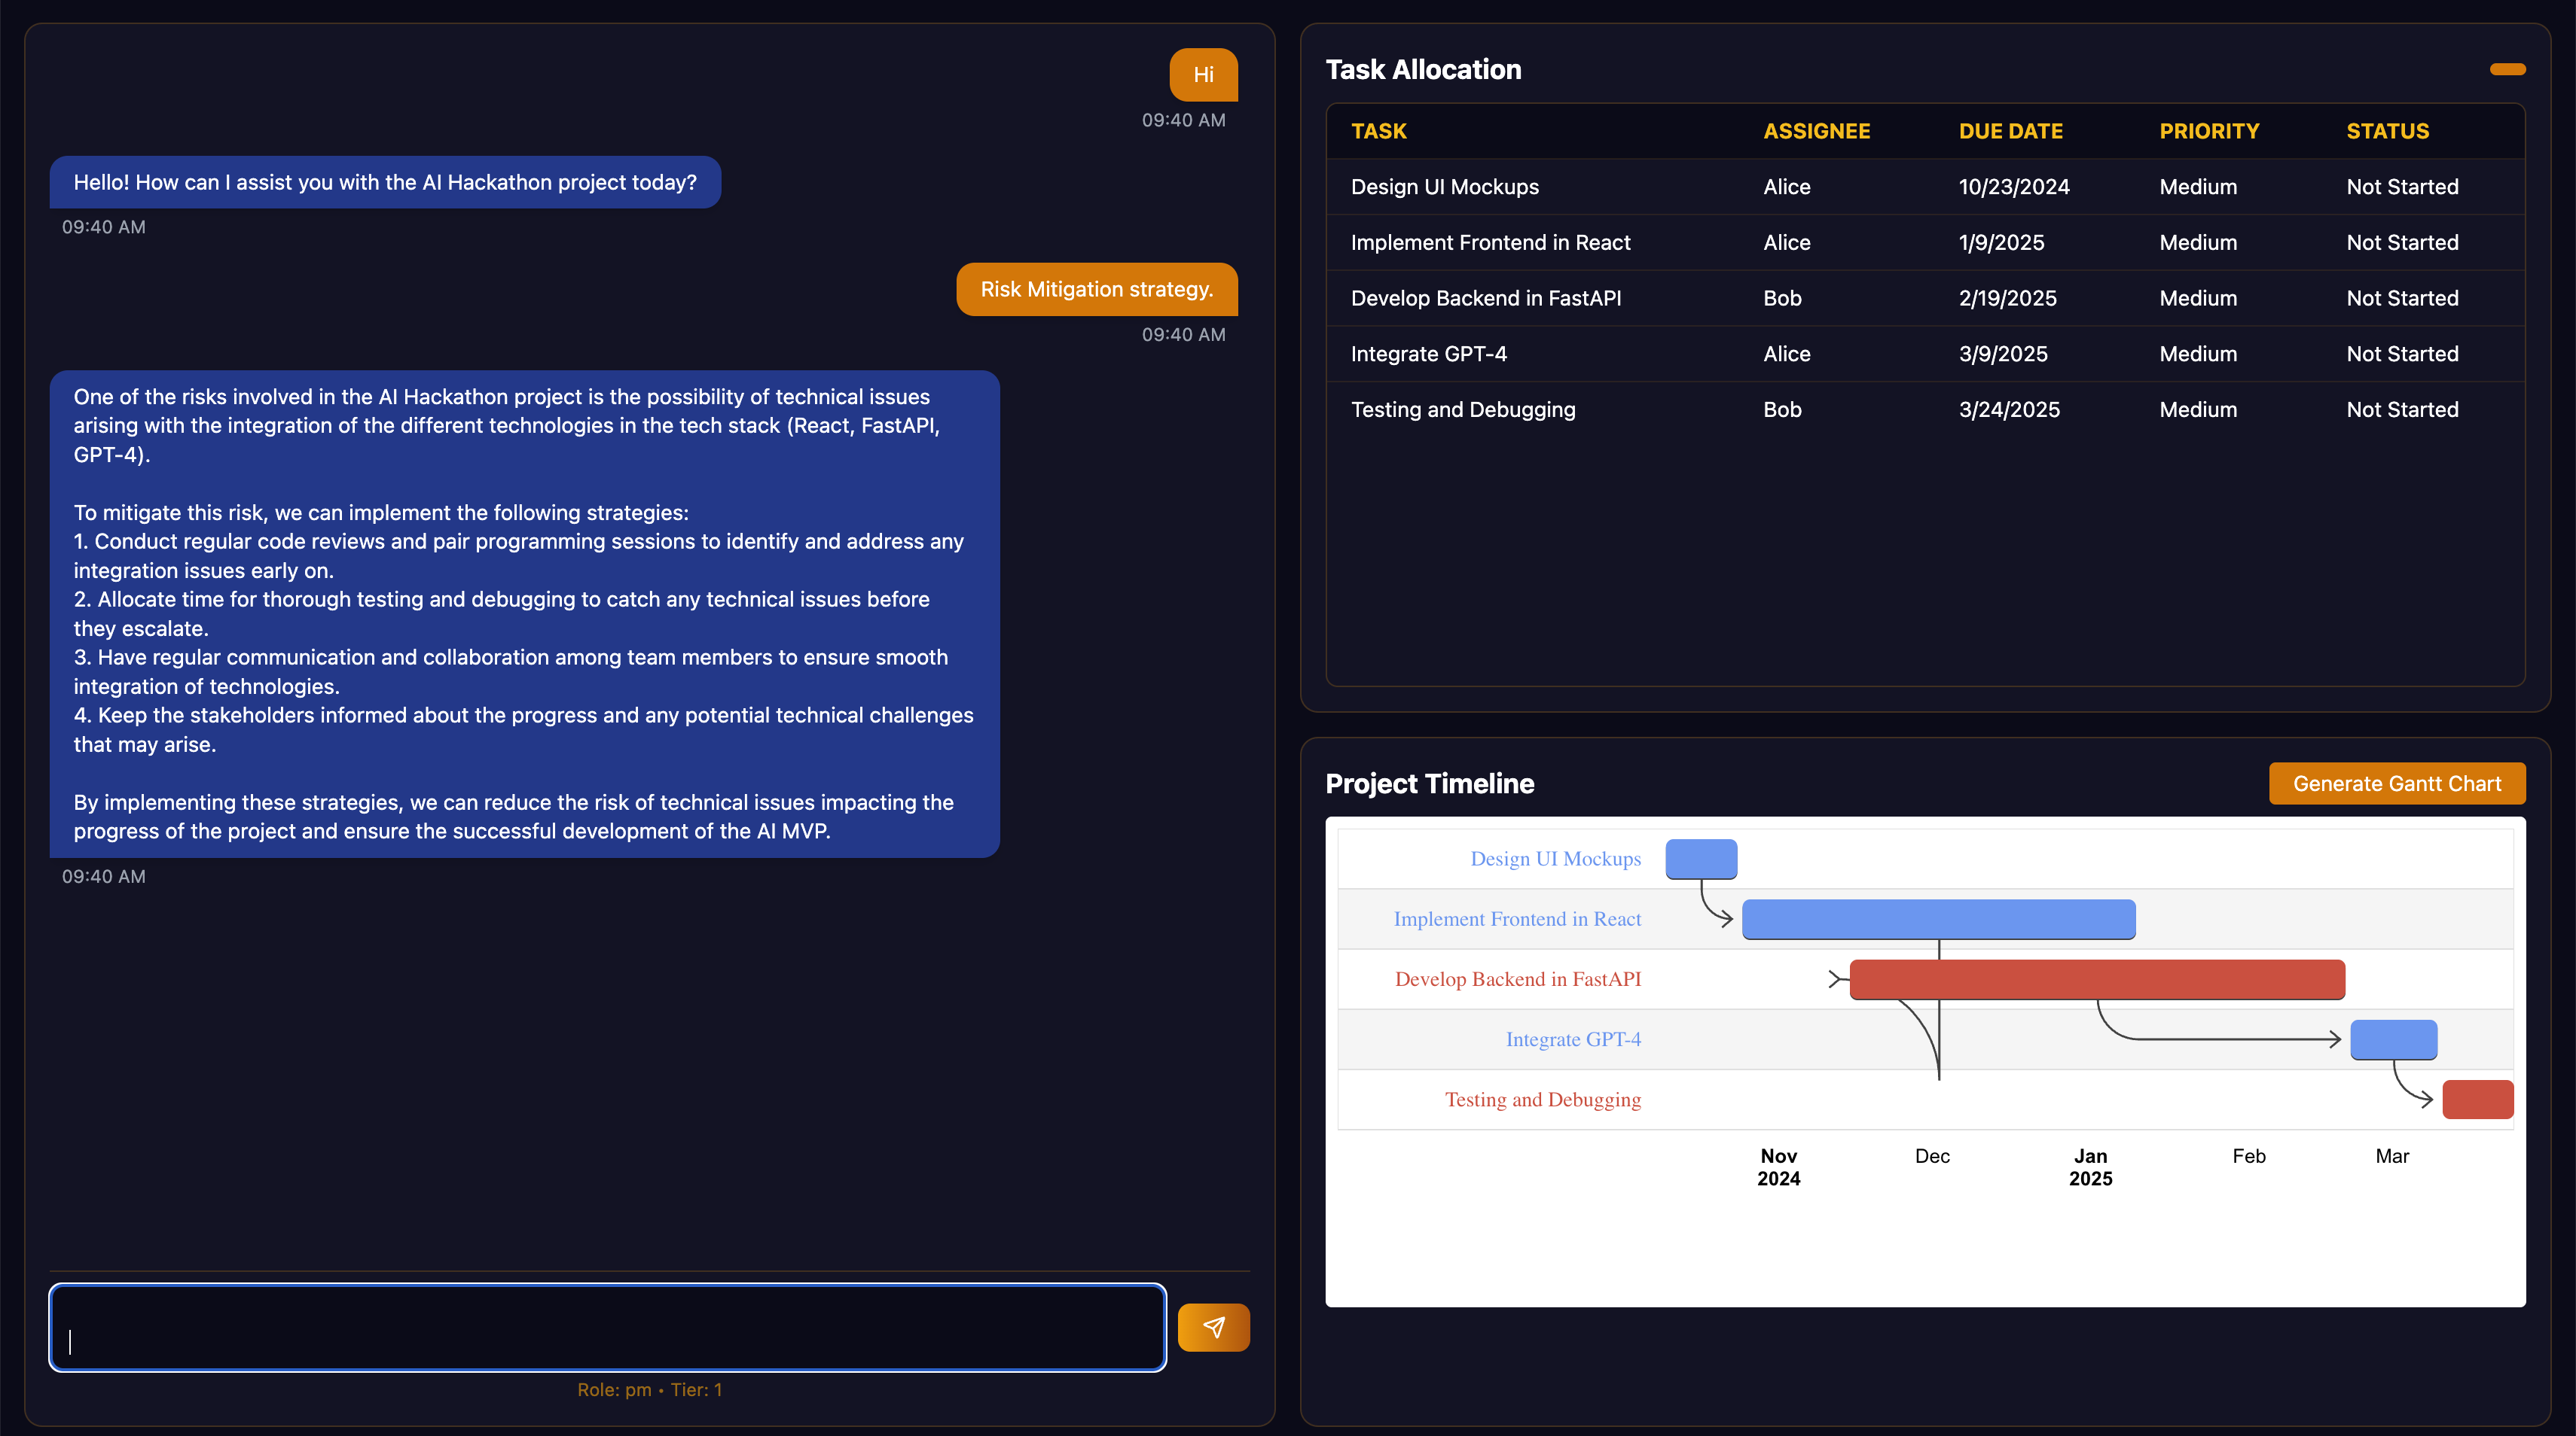Click the red Testing and Debugging Gantt bar
2576x1436 pixels.
click(2477, 1100)
